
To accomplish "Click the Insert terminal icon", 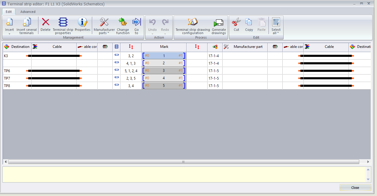I will point(9,23).
